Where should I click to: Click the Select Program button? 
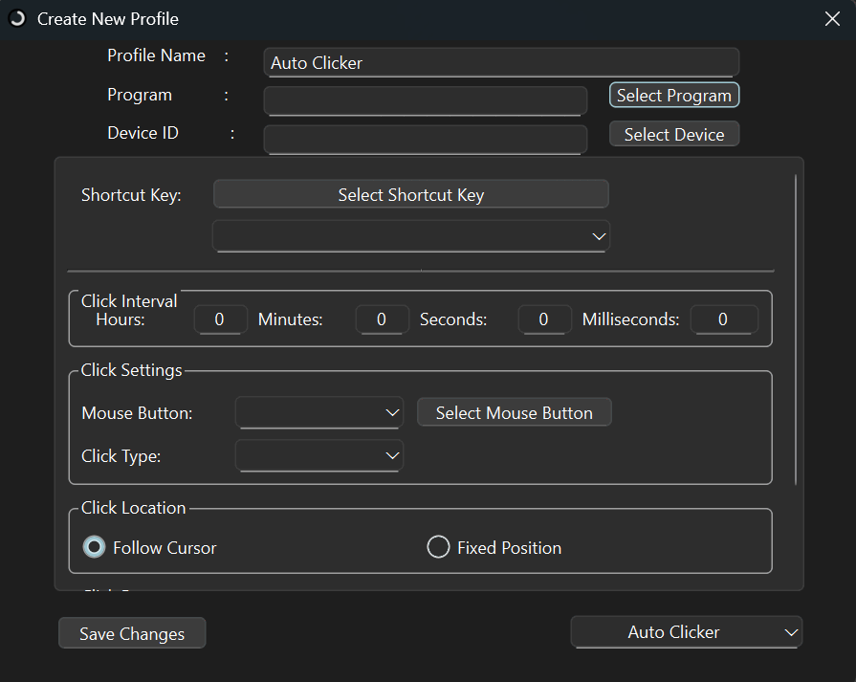point(674,95)
